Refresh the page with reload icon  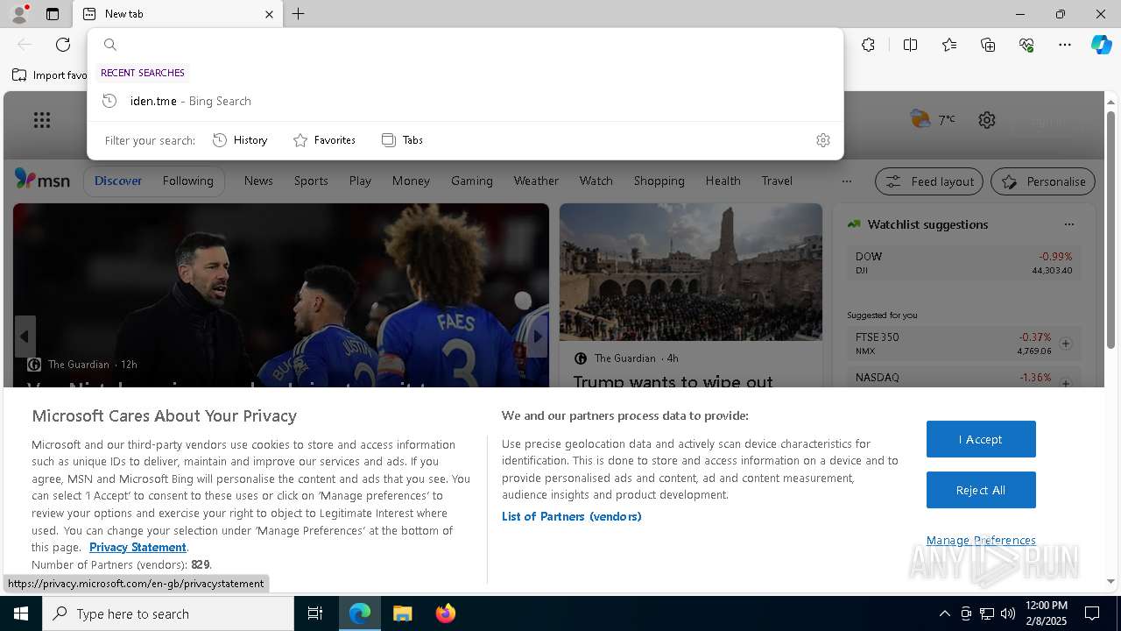[x=63, y=45]
